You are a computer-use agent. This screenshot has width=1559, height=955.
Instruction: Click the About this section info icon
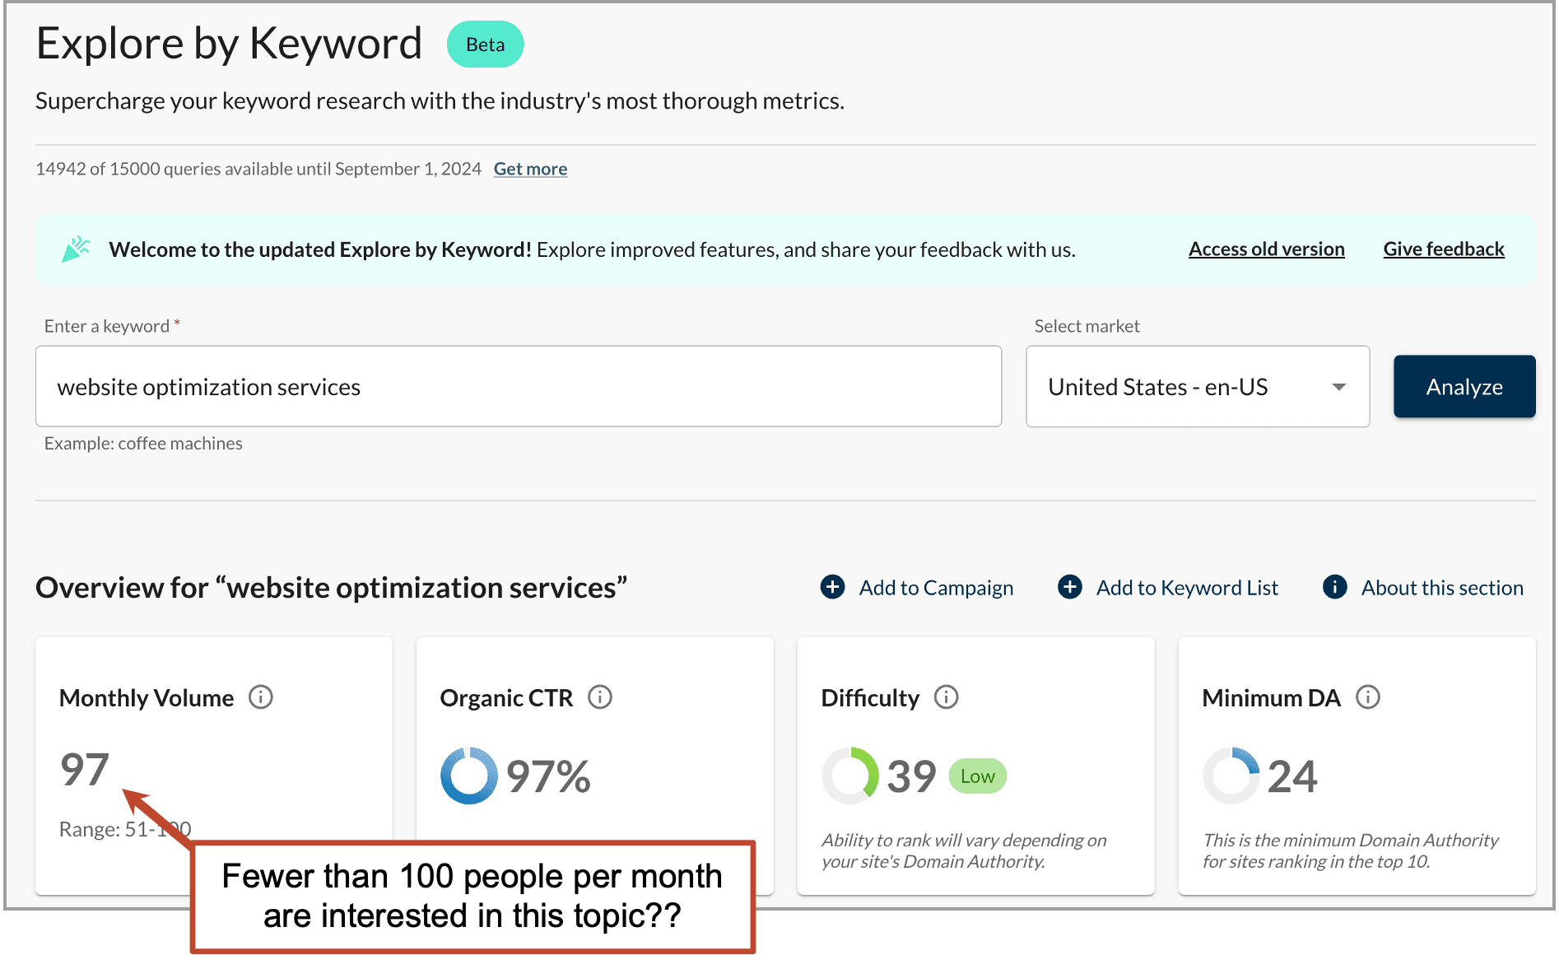(1335, 587)
